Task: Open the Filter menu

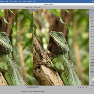Action: click(20, 2)
